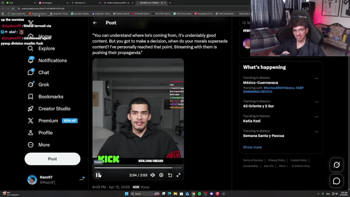Switch to the Instagram browser tab
The width and height of the screenshot is (350, 197).
click(53, 3)
